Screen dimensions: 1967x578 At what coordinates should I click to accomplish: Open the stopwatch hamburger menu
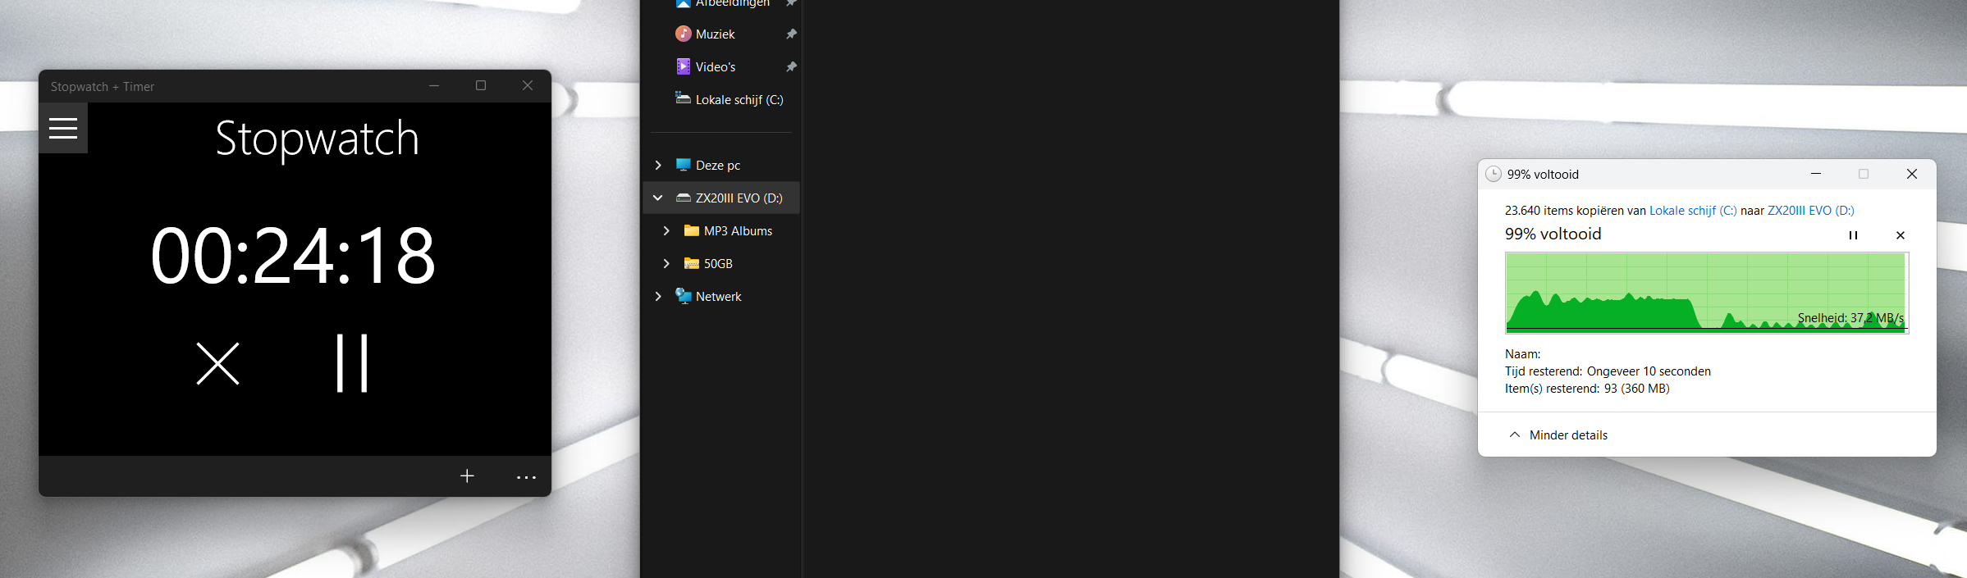63,128
